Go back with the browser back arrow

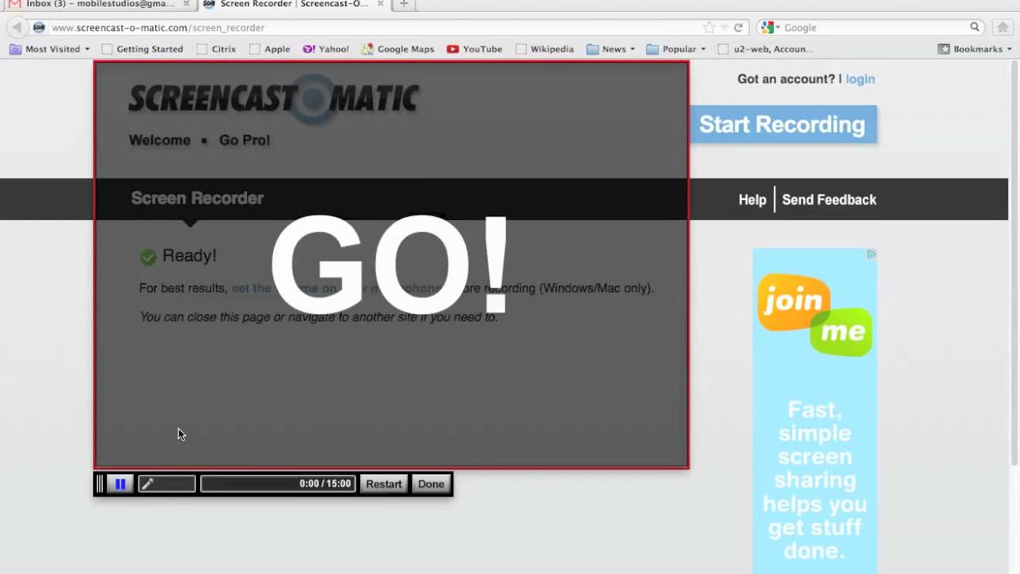[17, 27]
